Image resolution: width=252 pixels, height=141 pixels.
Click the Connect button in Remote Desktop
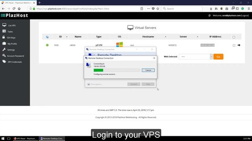[134, 84]
